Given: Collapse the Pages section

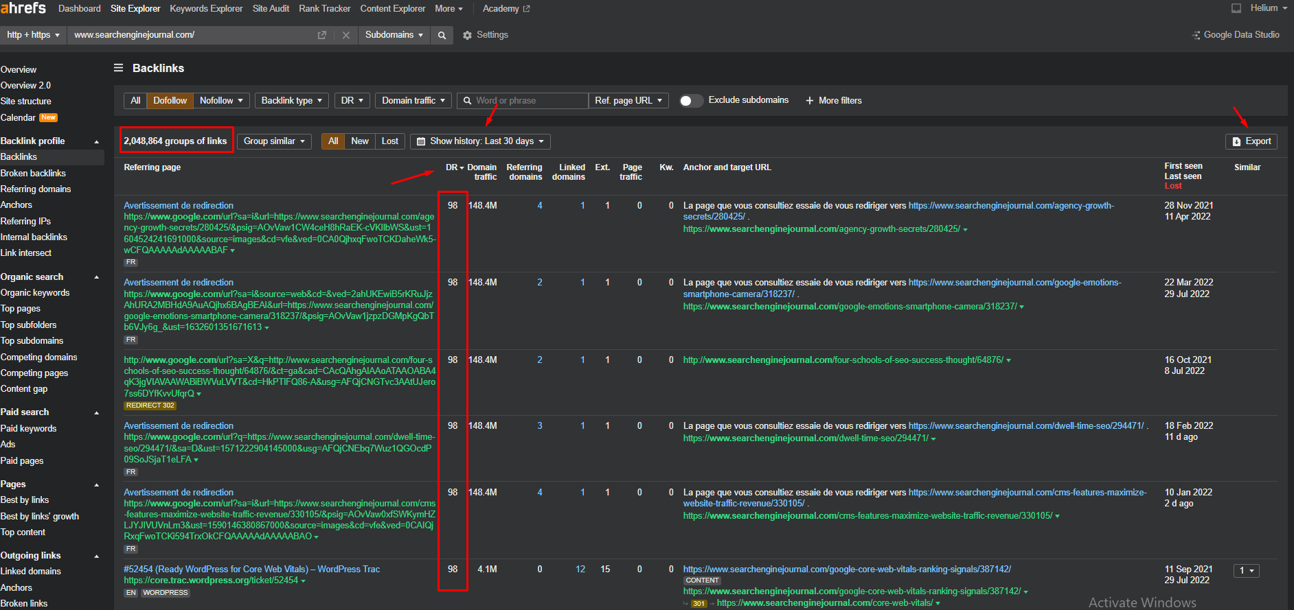Looking at the screenshot, I should click(96, 485).
